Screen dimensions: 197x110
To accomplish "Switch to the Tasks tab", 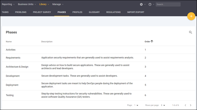I will (5, 12).
